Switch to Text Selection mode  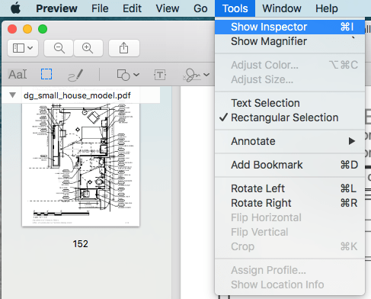(289, 103)
